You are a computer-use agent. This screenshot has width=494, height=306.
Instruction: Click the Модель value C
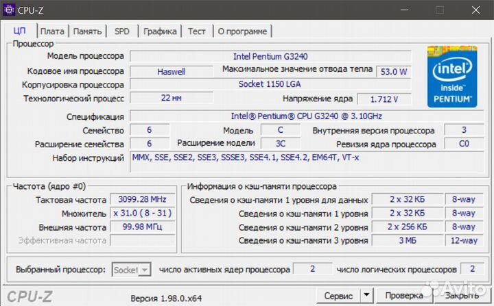281,130
